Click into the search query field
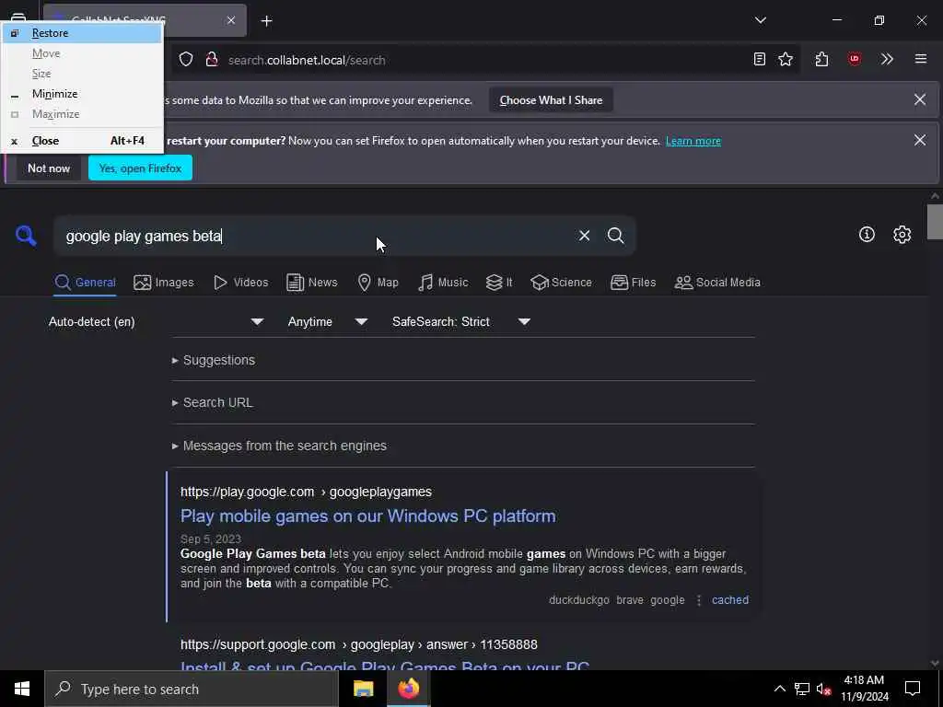 tap(313, 236)
